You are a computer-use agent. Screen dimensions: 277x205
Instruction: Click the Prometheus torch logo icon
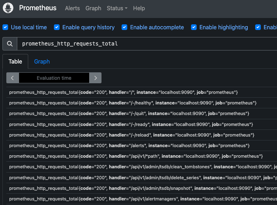coord(8,8)
